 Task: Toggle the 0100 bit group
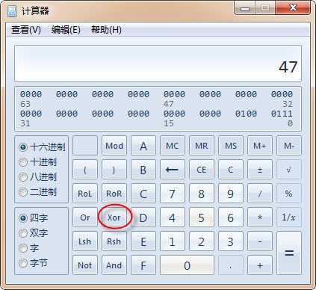tap(246, 114)
